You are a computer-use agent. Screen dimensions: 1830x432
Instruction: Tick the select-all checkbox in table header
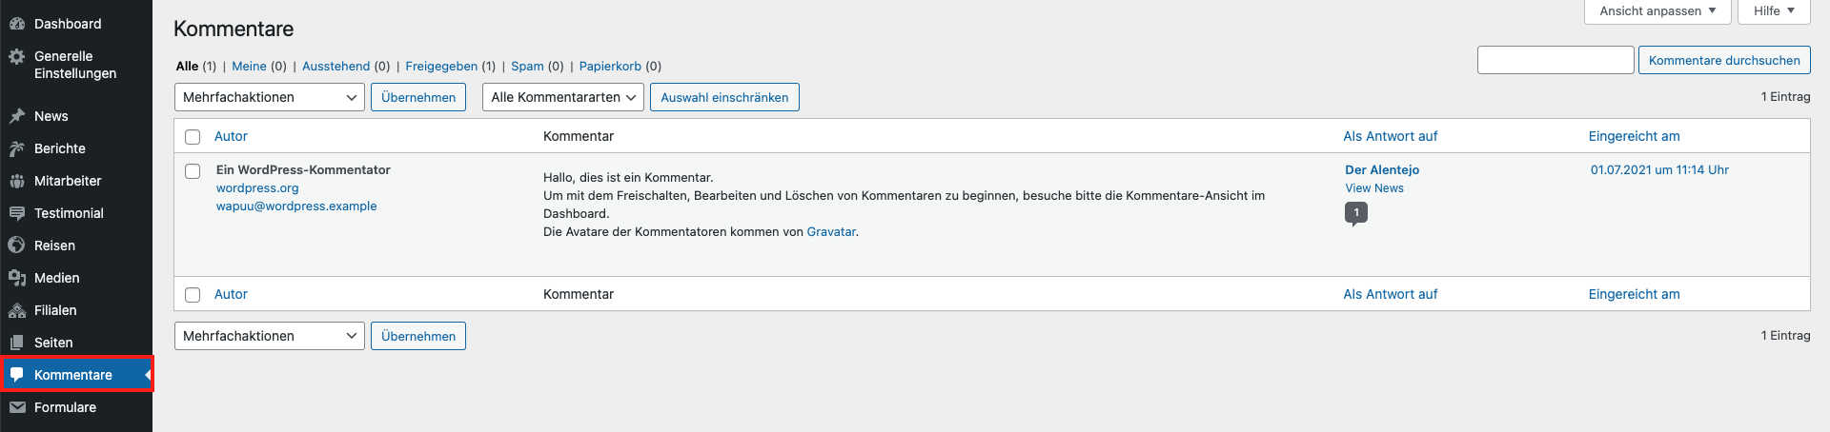click(193, 137)
